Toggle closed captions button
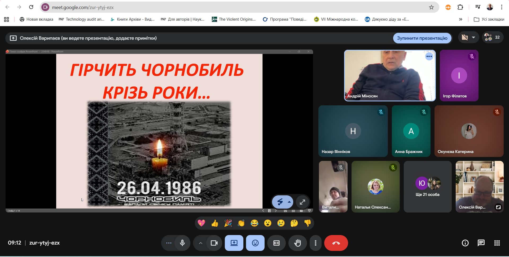Image resolution: width=509 pixels, height=257 pixels. [x=276, y=243]
